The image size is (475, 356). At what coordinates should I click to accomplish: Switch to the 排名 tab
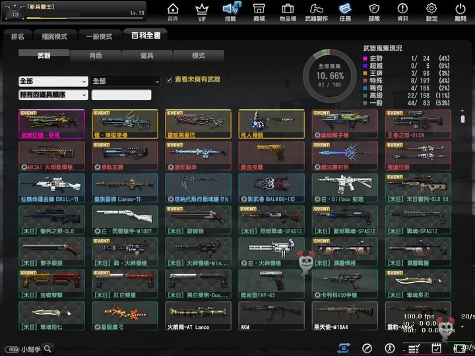click(x=18, y=36)
